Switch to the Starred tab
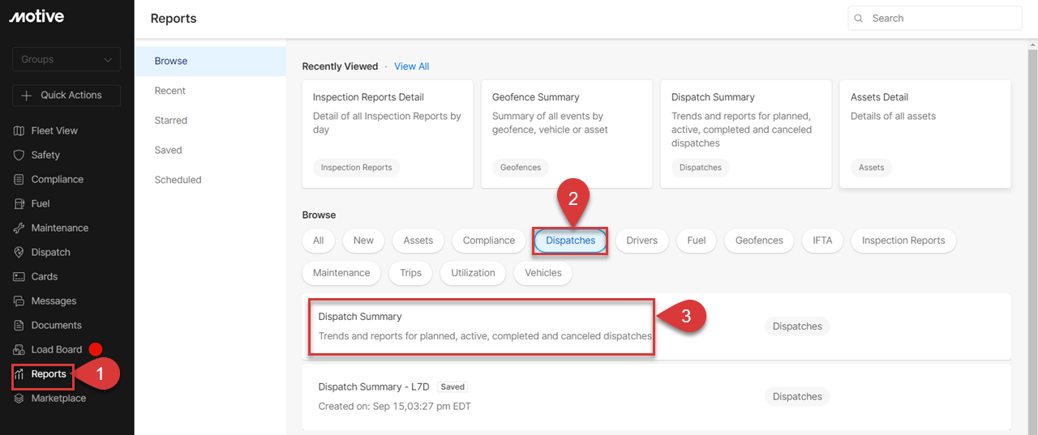 click(171, 120)
